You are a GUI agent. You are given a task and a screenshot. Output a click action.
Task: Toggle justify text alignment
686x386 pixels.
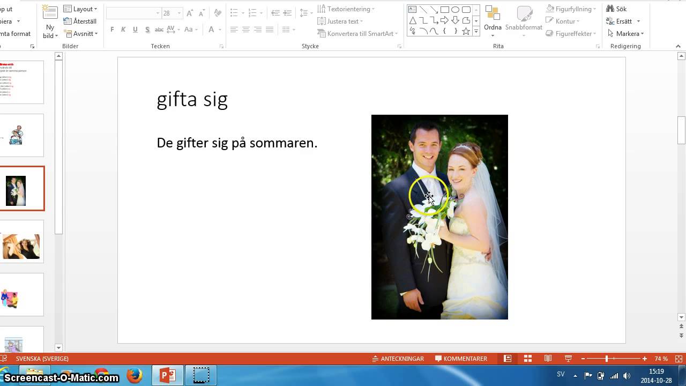coord(270,29)
